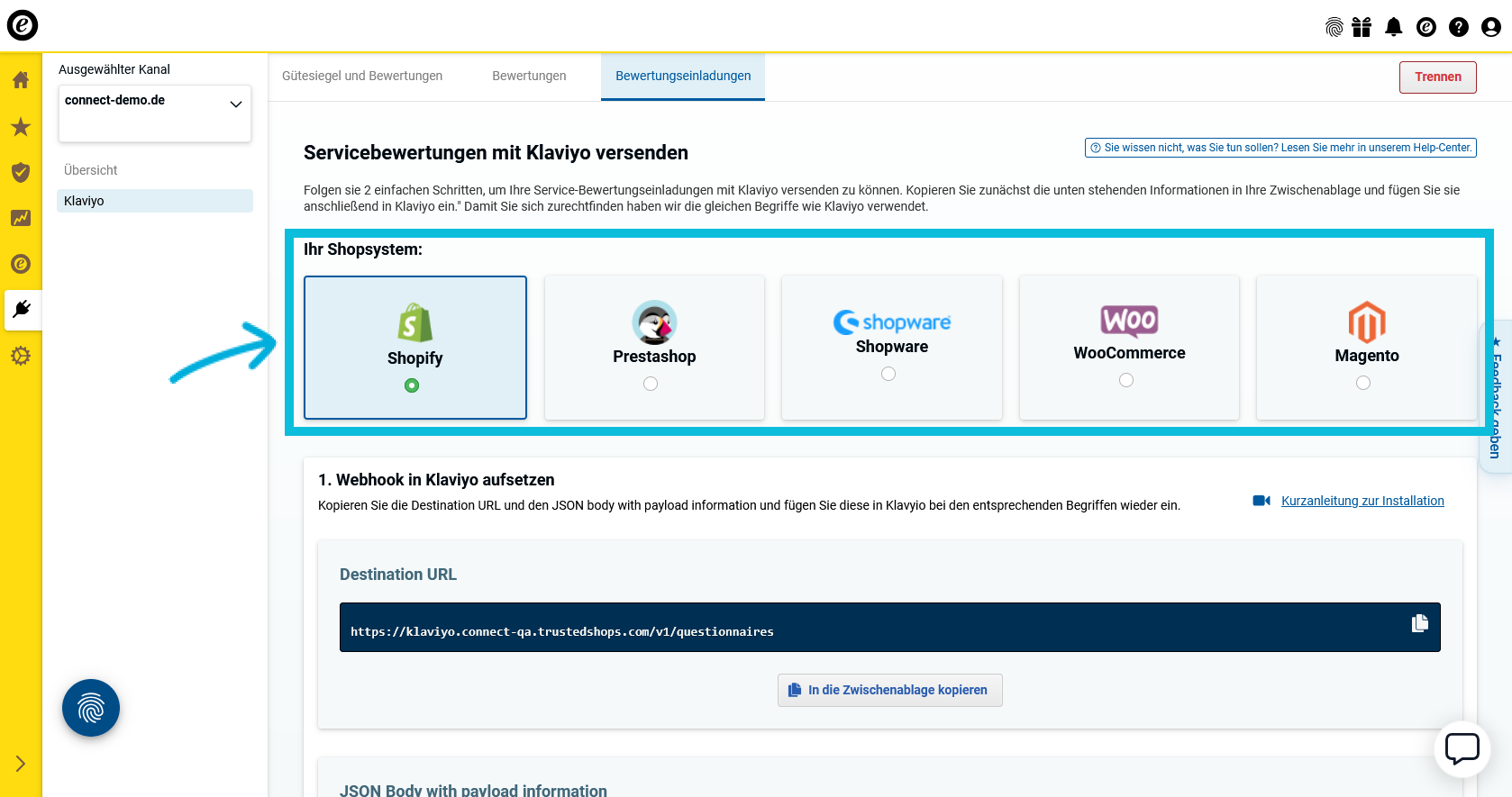Open the user account icon
The height and width of the screenshot is (797, 1512).
pos(1491,27)
